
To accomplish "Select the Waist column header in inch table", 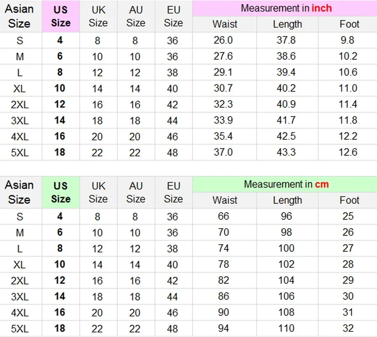I will coord(225,24).
